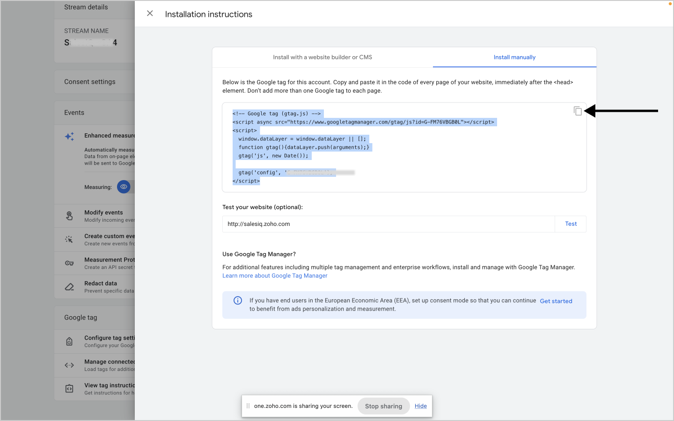Click the blue eye Measuring icon

pyautogui.click(x=124, y=187)
